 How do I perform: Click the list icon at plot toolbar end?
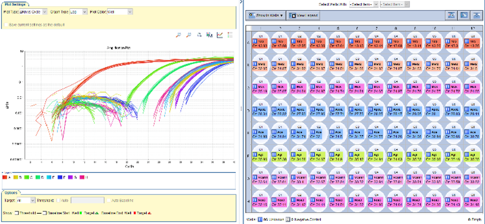point(230,35)
